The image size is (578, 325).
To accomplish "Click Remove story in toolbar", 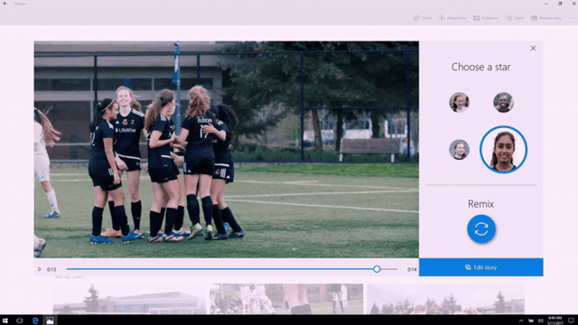I will (546, 18).
